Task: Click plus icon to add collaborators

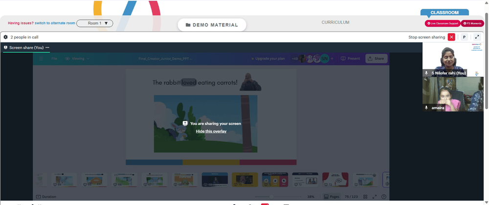Action: [x=332, y=59]
